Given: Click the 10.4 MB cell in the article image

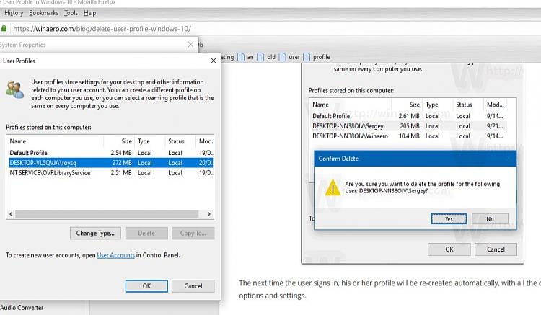Looking at the screenshot, I should coord(409,136).
